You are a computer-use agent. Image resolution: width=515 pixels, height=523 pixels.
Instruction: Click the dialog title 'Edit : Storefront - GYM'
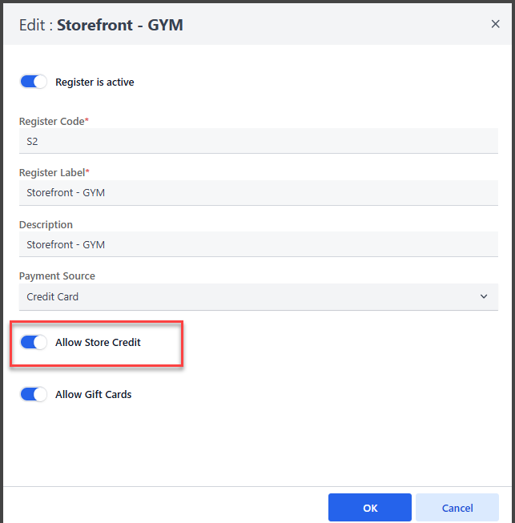click(x=101, y=25)
